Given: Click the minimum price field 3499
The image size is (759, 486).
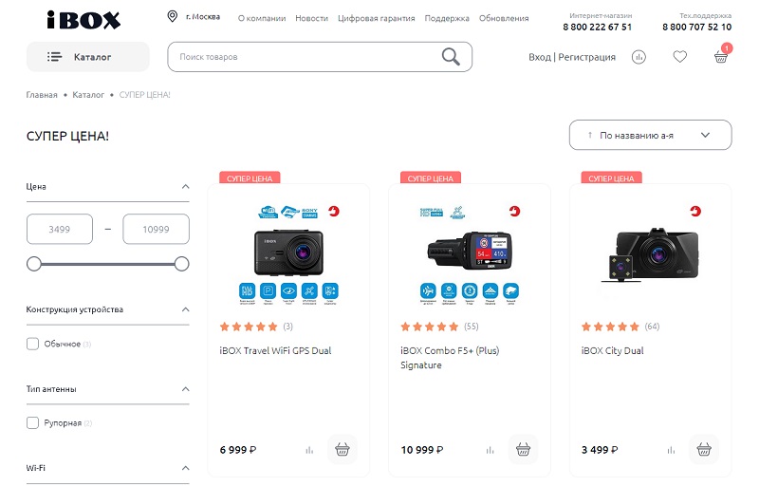Looking at the screenshot, I should [x=60, y=229].
